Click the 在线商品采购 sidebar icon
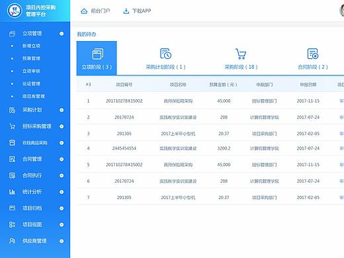Screen dimensions: 344x258 [13, 143]
